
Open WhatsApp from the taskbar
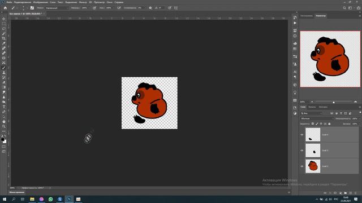pos(50,199)
